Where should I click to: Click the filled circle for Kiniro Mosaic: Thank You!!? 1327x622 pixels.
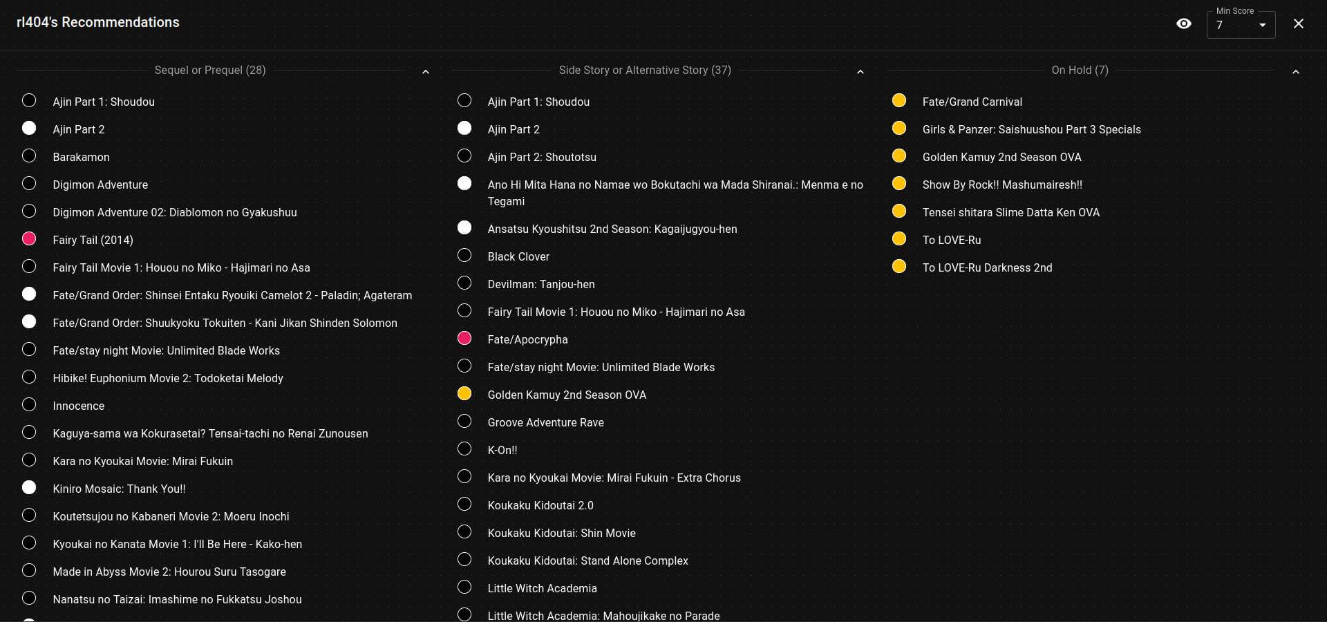(x=29, y=487)
